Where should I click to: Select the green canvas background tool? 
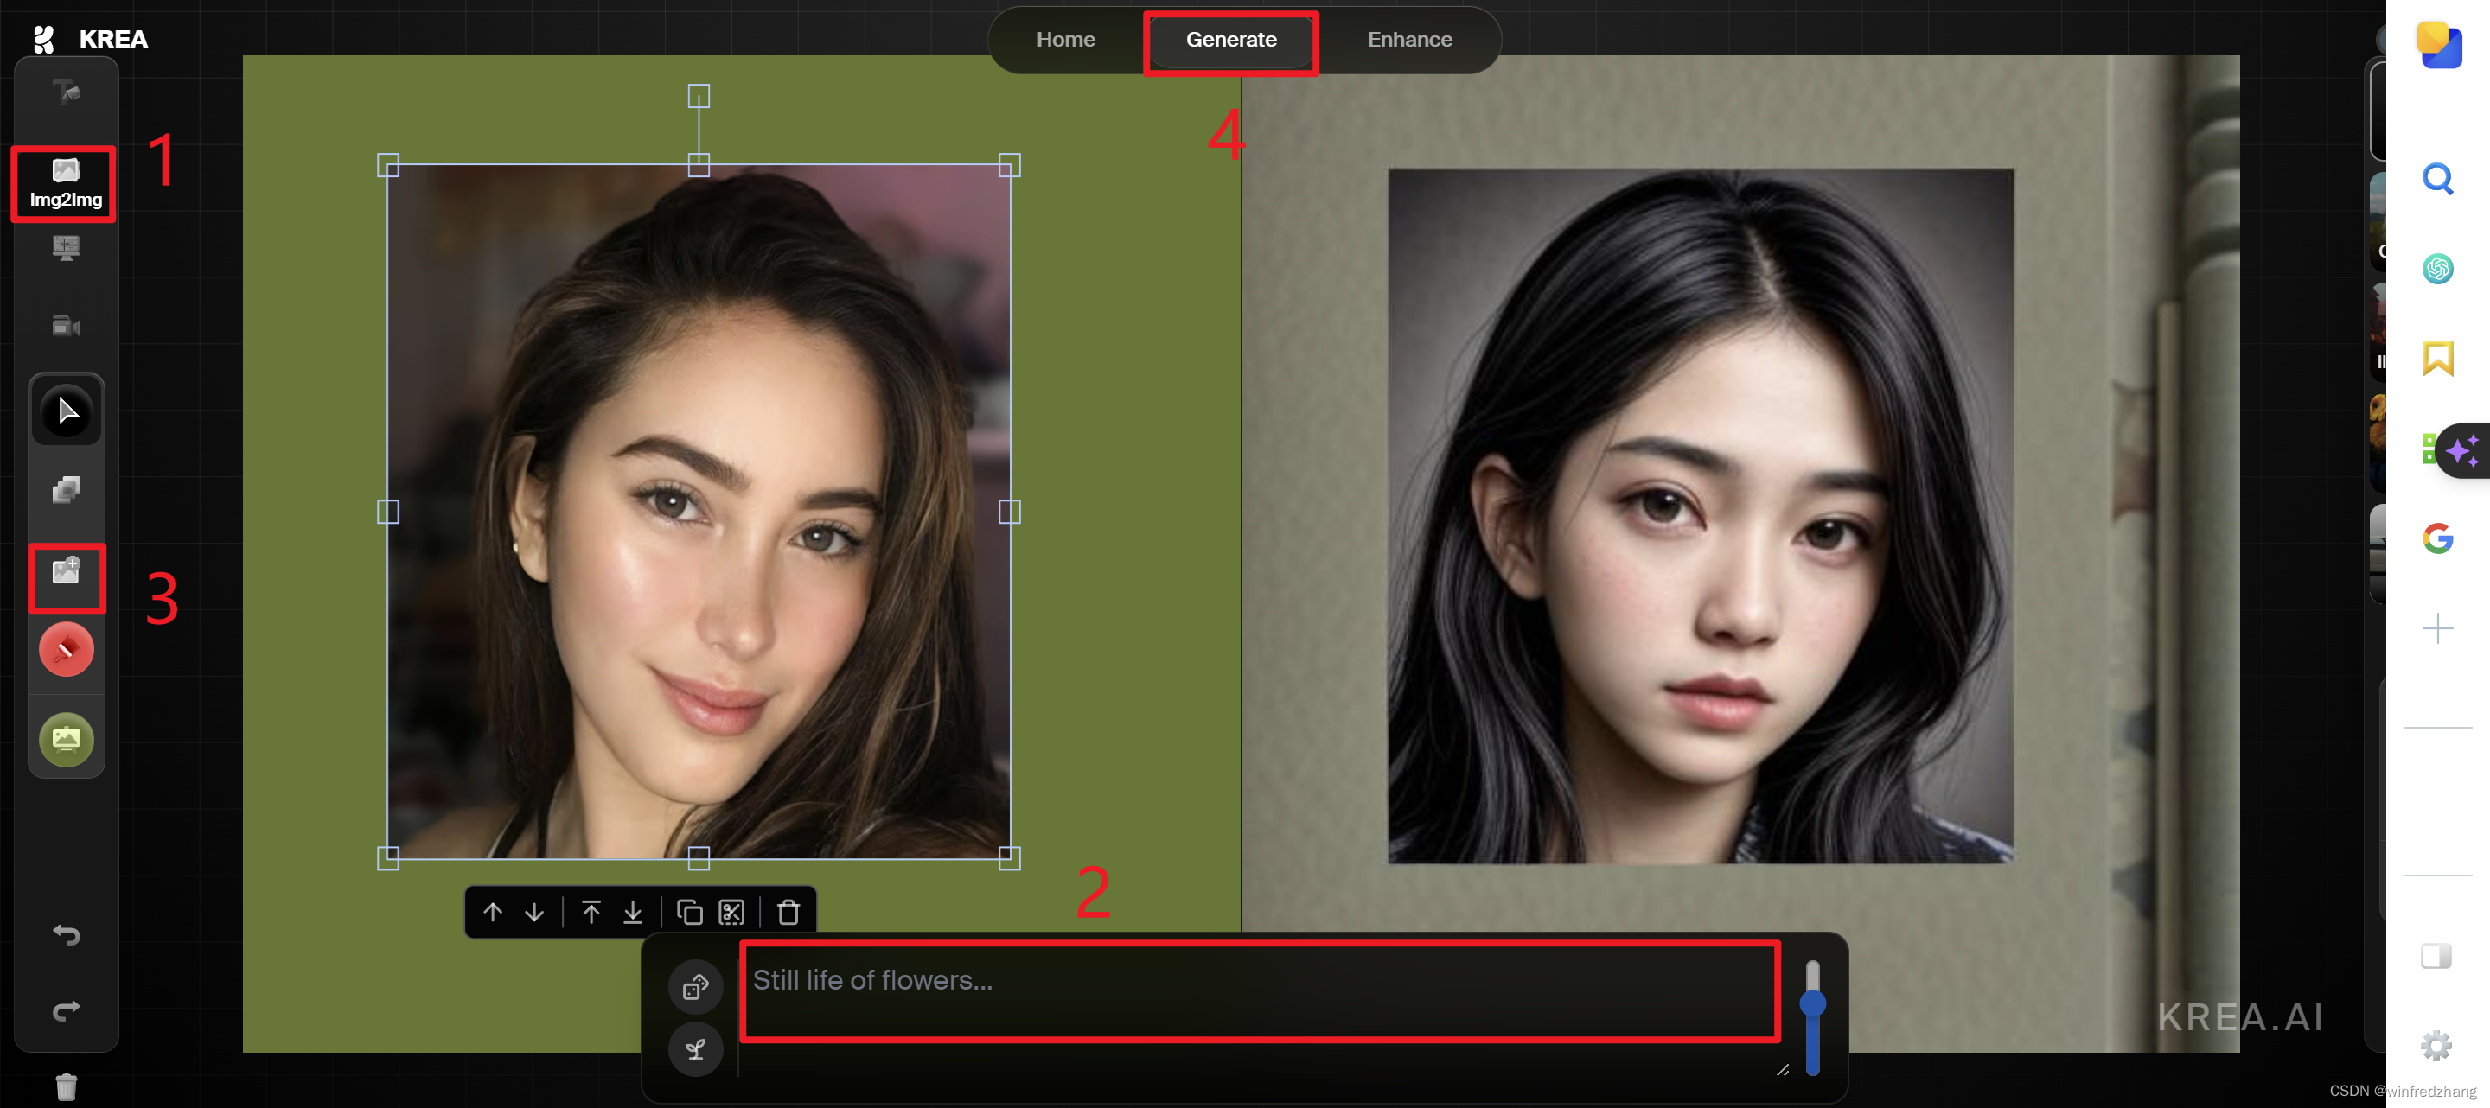pyautogui.click(x=66, y=739)
